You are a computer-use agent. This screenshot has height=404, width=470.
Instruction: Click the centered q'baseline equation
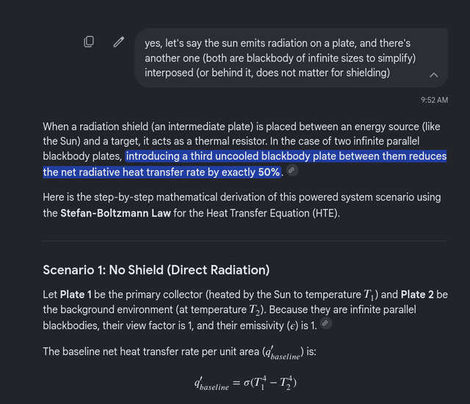coord(245,383)
